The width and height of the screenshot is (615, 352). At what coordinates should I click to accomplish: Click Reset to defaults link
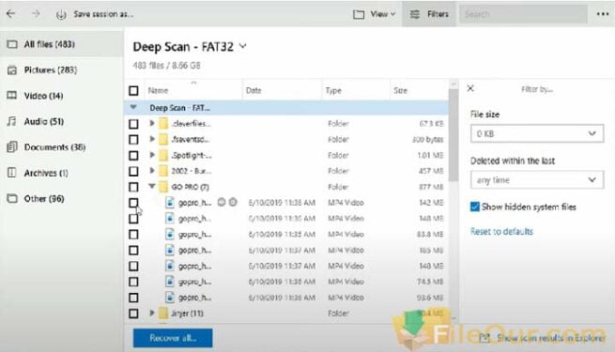501,231
